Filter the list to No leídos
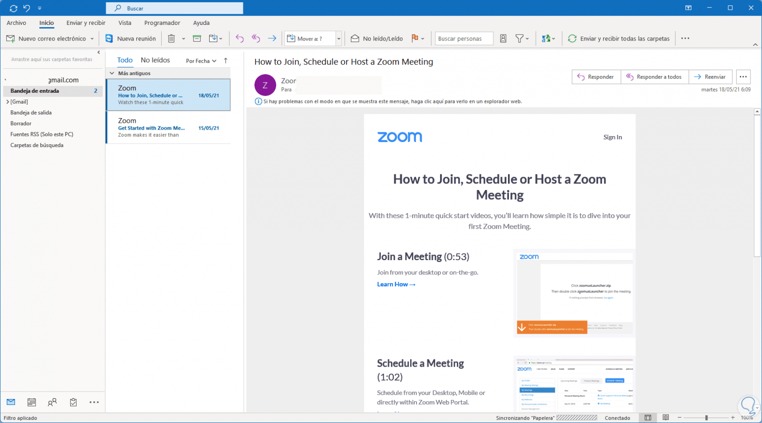This screenshot has height=423, width=762. pos(155,60)
